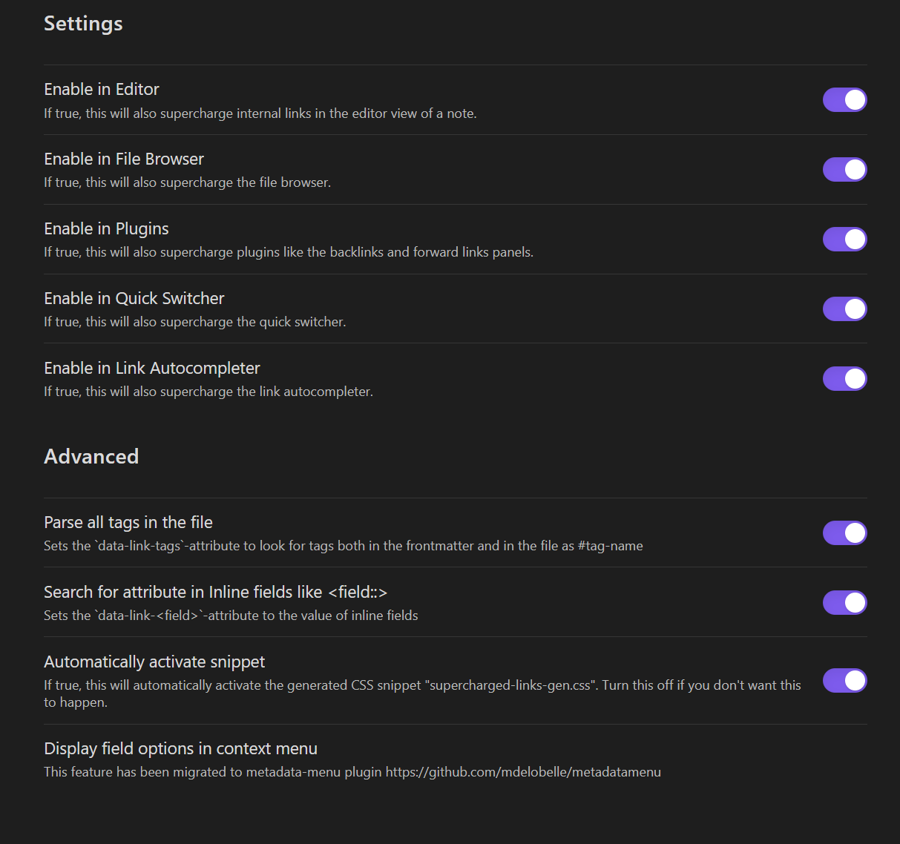
Task: Re-enable the File Browser supercharging toggle
Action: pyautogui.click(x=844, y=169)
